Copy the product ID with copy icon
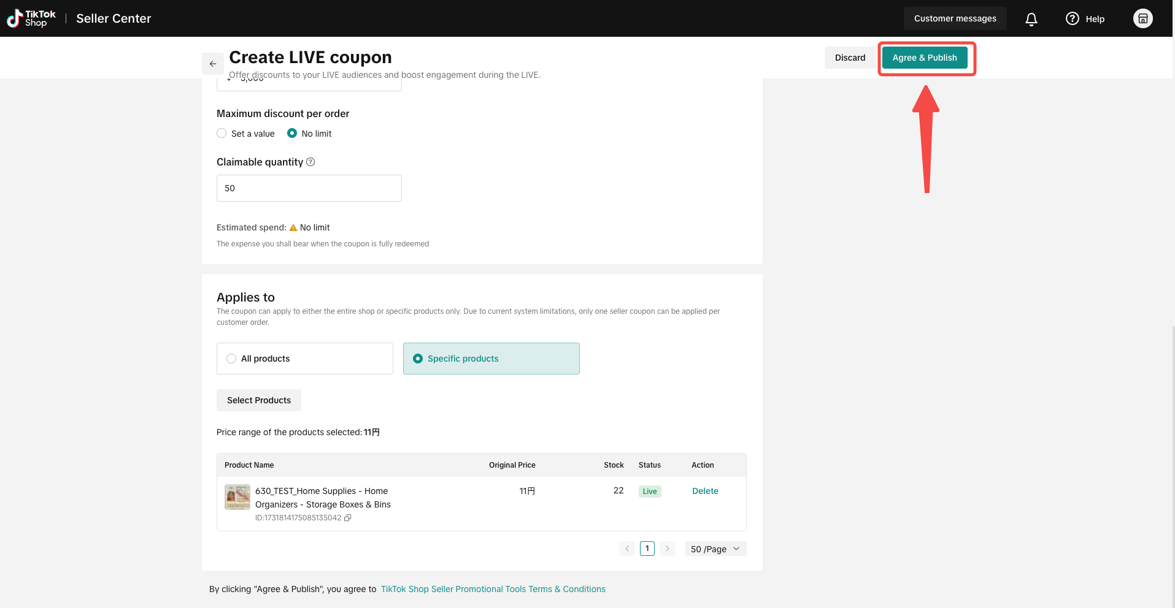1175x608 pixels. (348, 518)
